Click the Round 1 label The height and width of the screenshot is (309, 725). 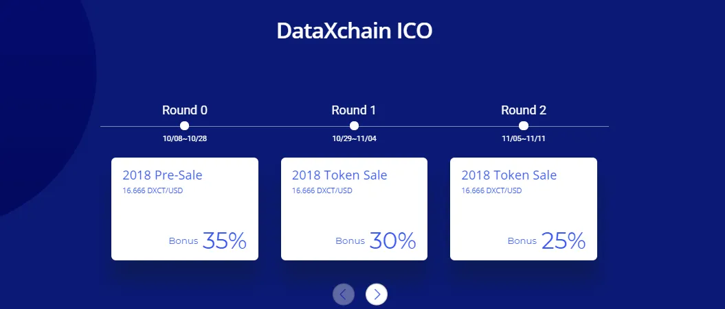[354, 110]
